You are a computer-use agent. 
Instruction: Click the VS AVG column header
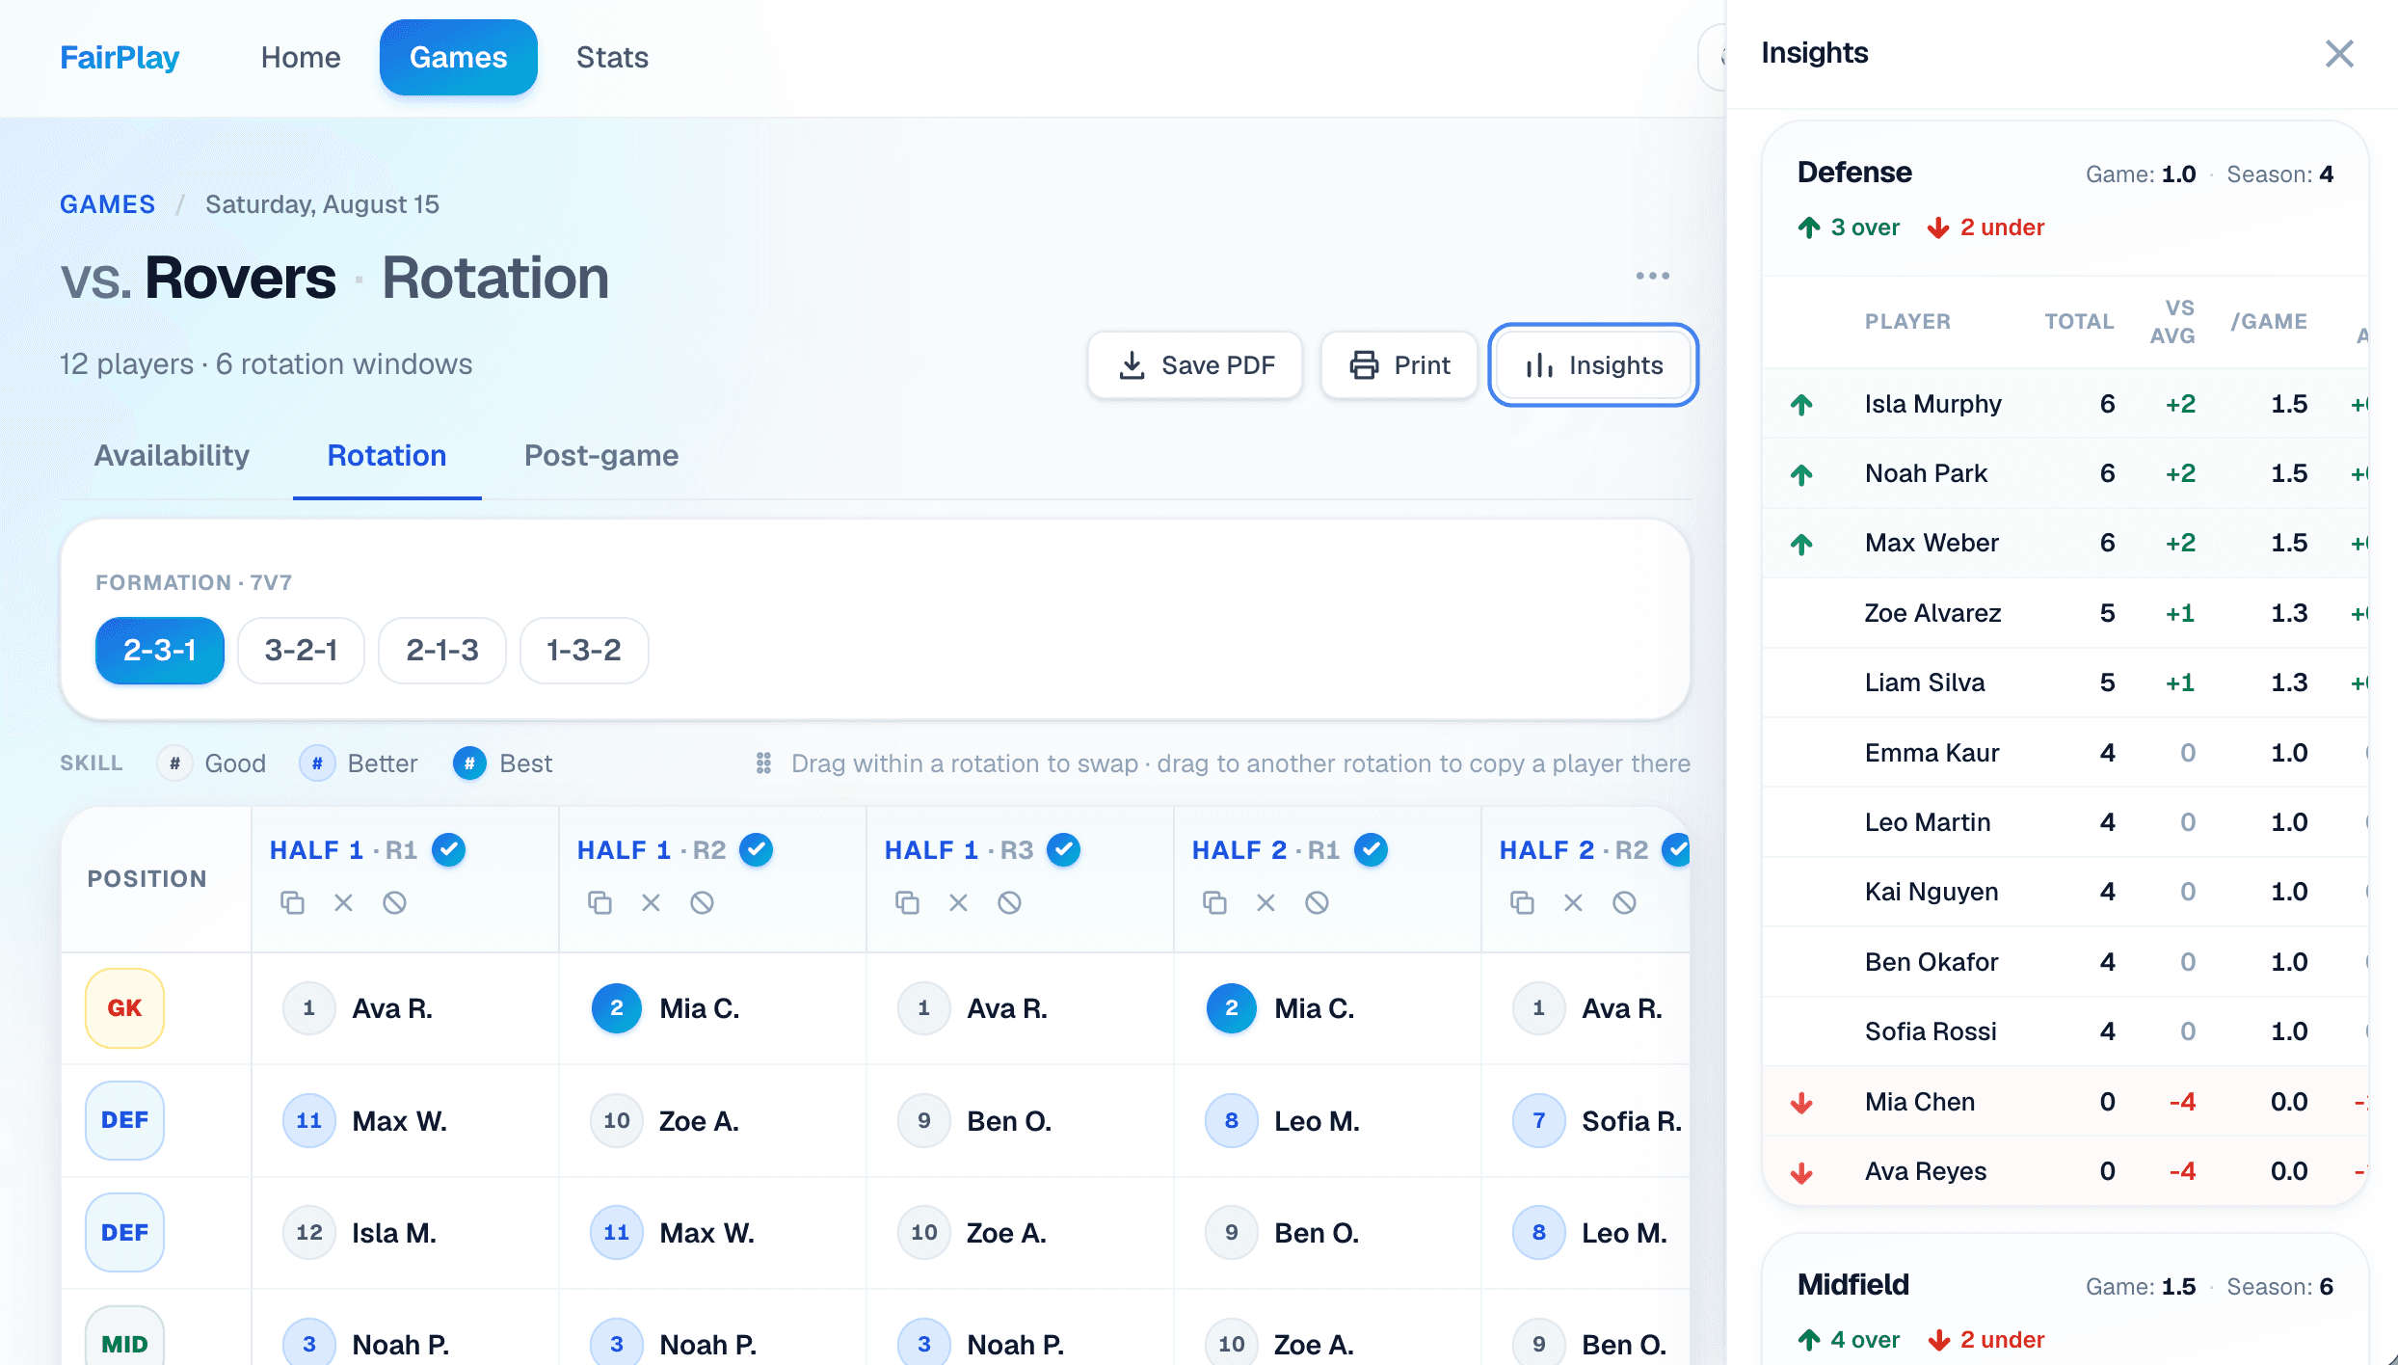point(2172,322)
